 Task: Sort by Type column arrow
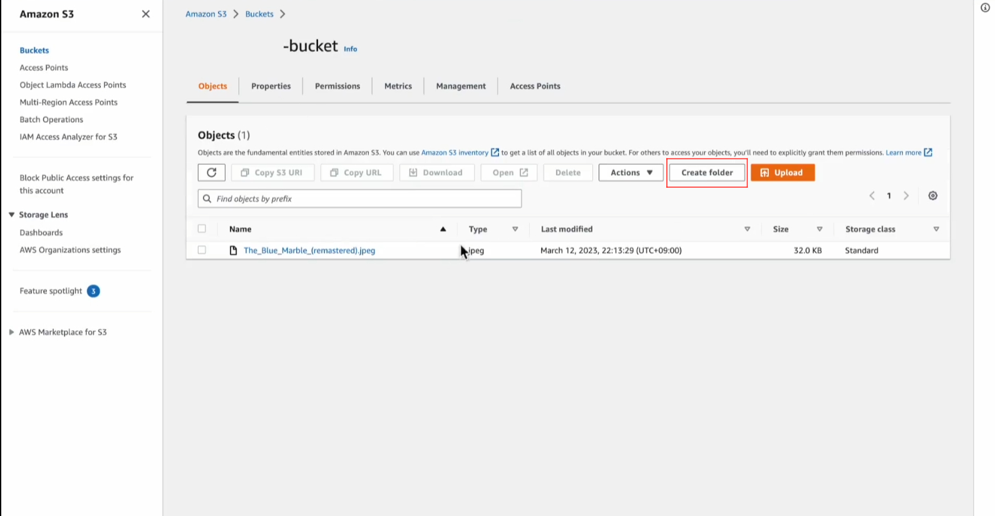pos(515,229)
